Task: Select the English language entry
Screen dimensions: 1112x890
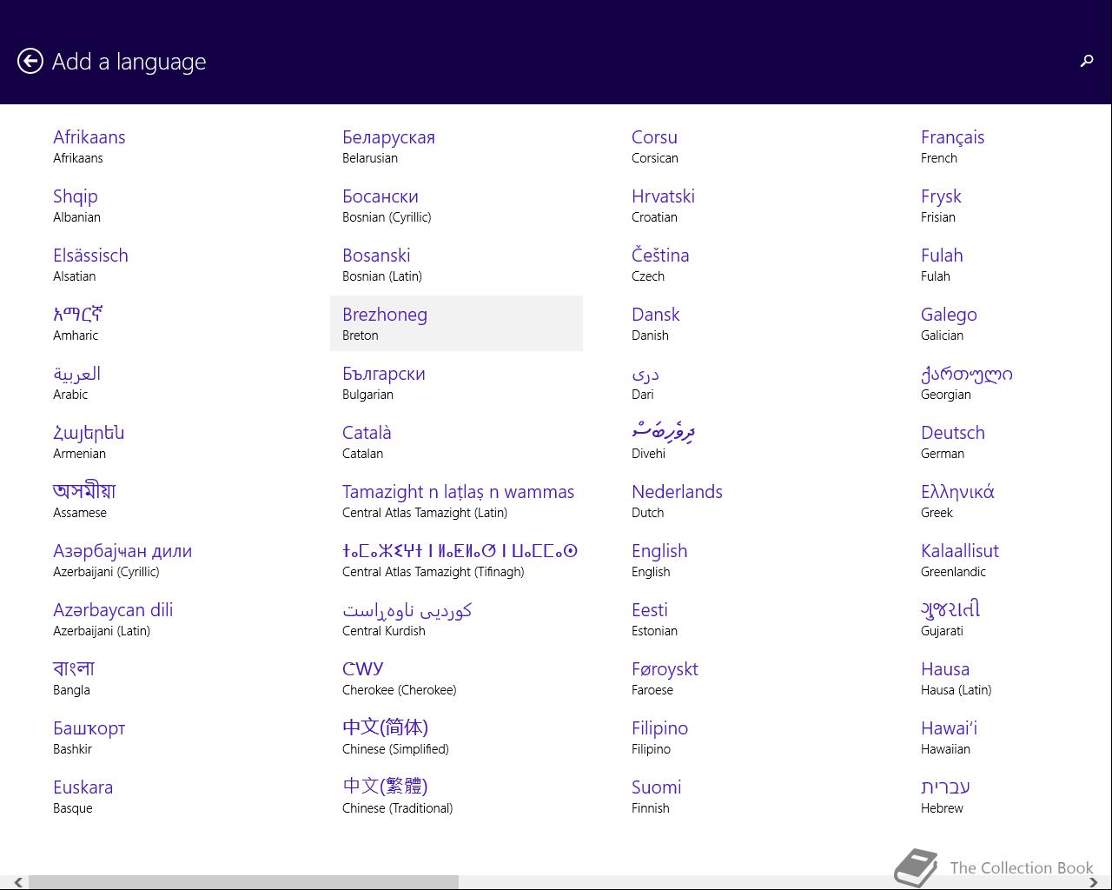Action: click(745, 560)
